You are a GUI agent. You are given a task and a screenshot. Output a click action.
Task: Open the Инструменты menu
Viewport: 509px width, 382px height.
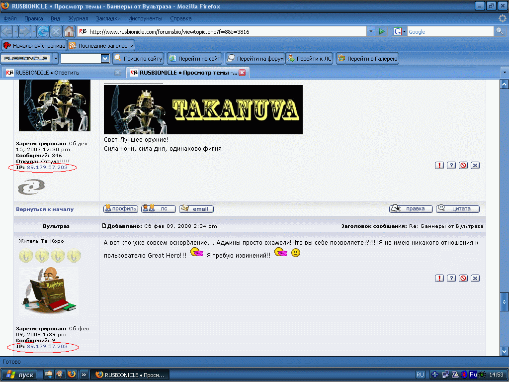point(145,18)
